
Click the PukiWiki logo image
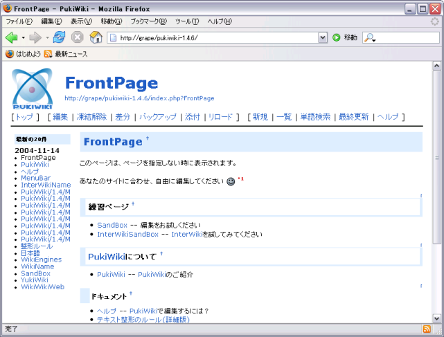[33, 88]
